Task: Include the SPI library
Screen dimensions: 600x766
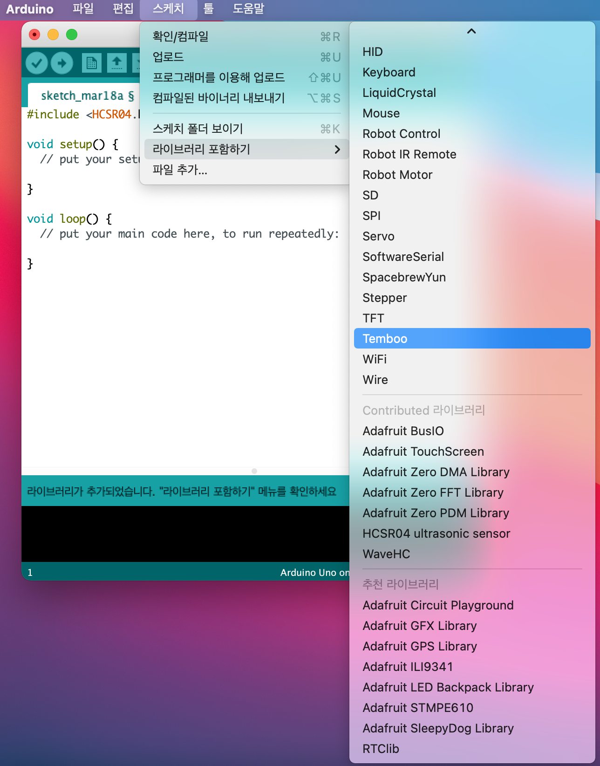Action: 472,216
